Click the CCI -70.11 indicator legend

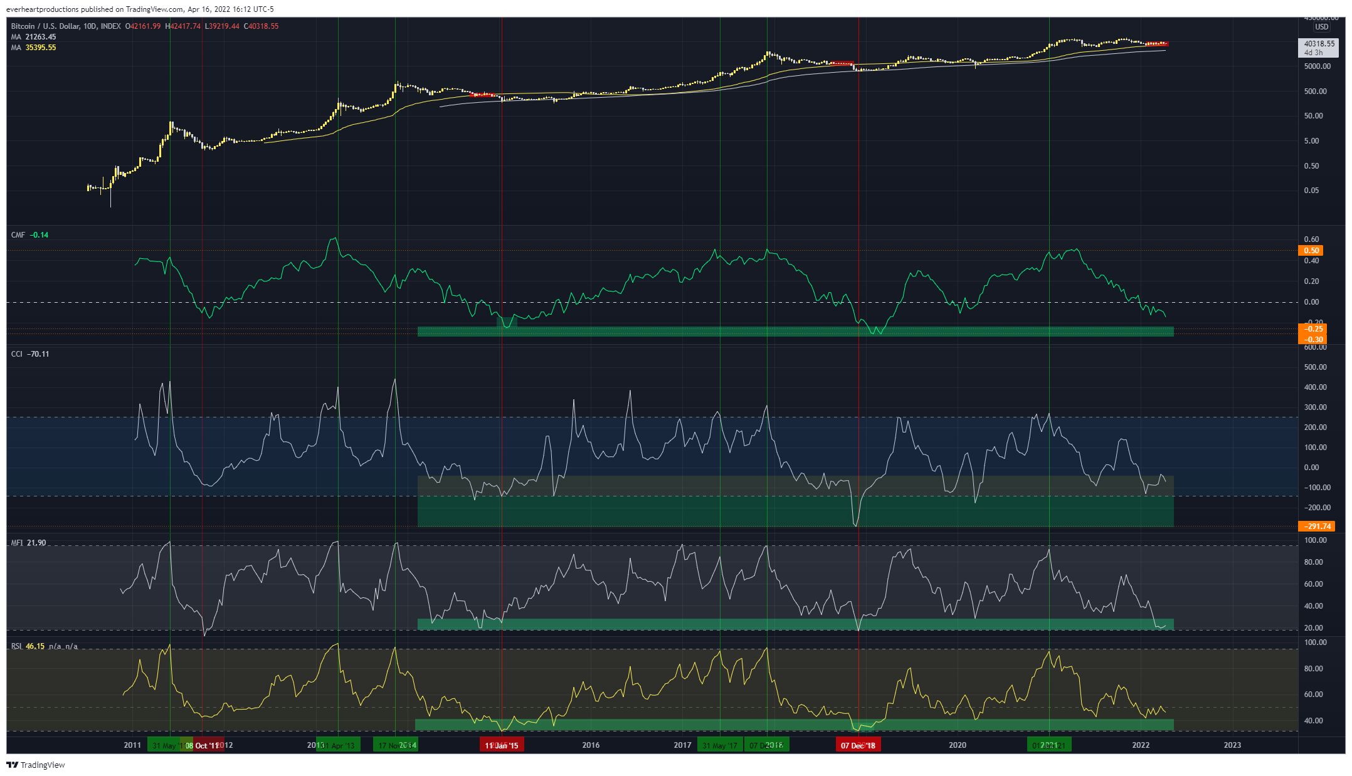coord(30,354)
